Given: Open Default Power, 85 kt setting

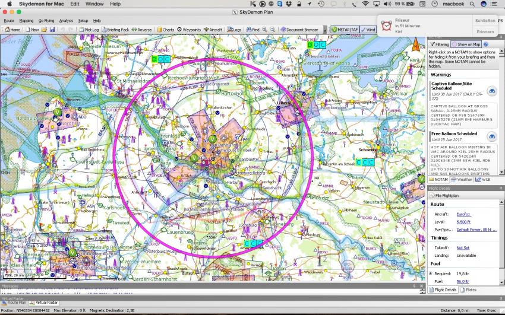Looking at the screenshot, I should click(476, 230).
